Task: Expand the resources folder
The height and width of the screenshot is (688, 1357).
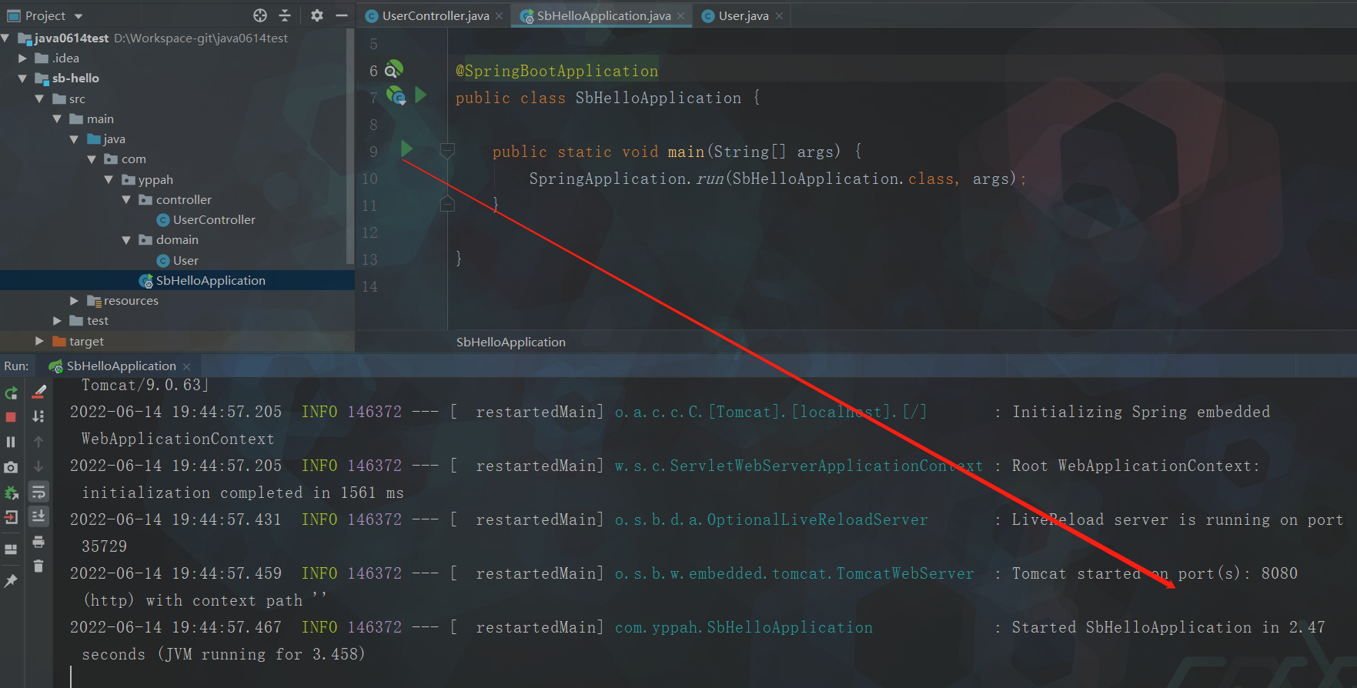Action: (x=74, y=301)
